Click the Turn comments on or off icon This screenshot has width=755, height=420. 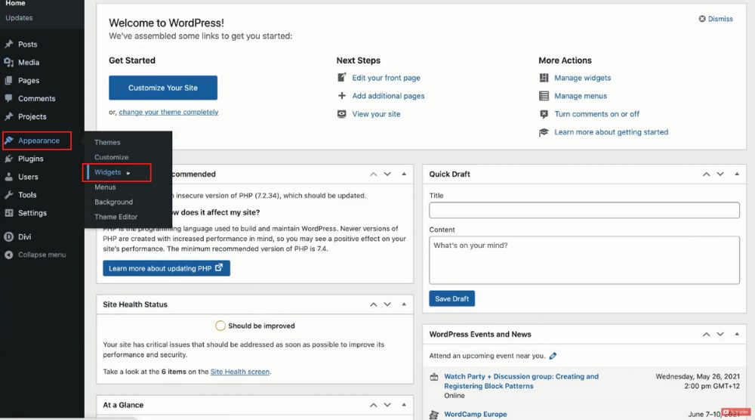(x=544, y=113)
